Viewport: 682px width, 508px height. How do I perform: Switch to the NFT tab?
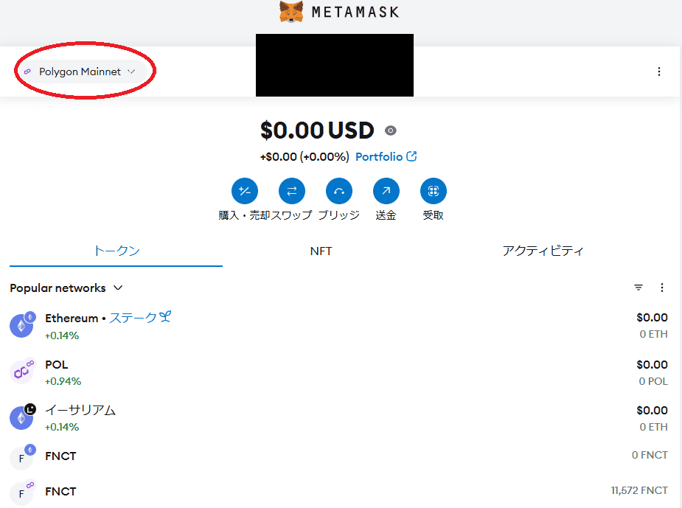[x=321, y=251]
